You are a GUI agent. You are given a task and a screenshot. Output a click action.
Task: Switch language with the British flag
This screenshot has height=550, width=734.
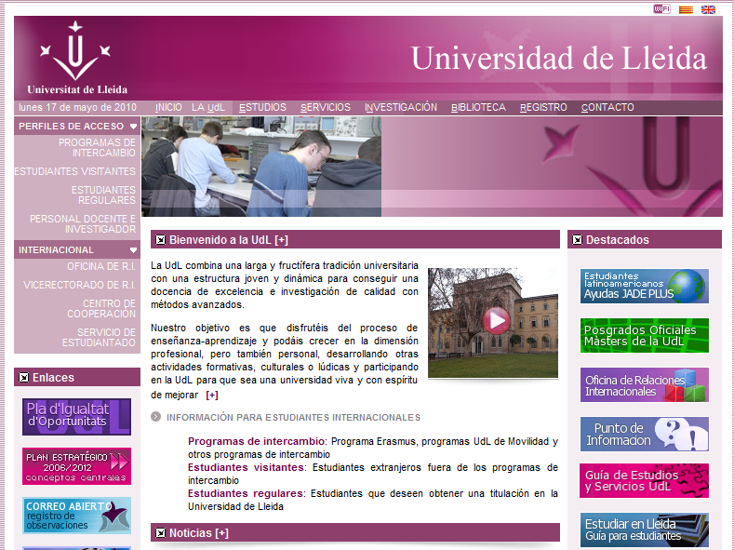click(x=708, y=9)
